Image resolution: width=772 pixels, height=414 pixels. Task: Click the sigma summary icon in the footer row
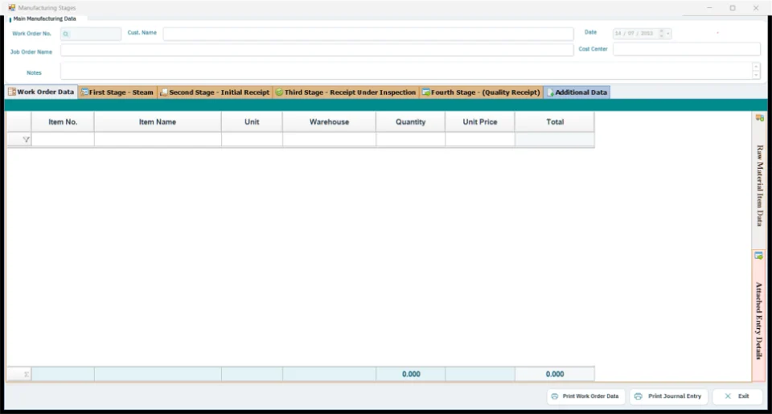coord(26,375)
